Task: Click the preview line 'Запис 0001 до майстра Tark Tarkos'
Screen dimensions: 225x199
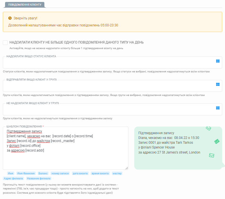Action: 166,143
